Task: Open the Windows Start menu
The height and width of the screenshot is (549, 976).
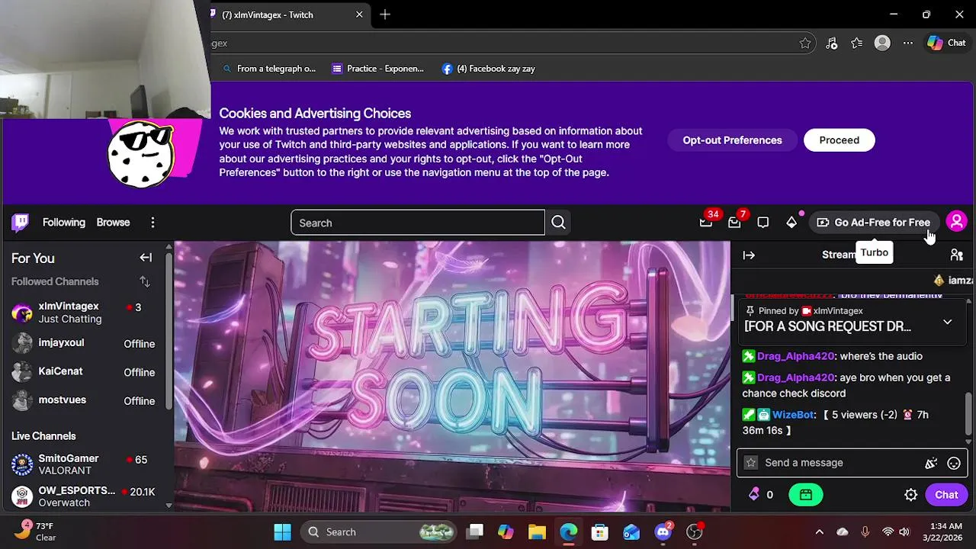Action: click(x=282, y=532)
